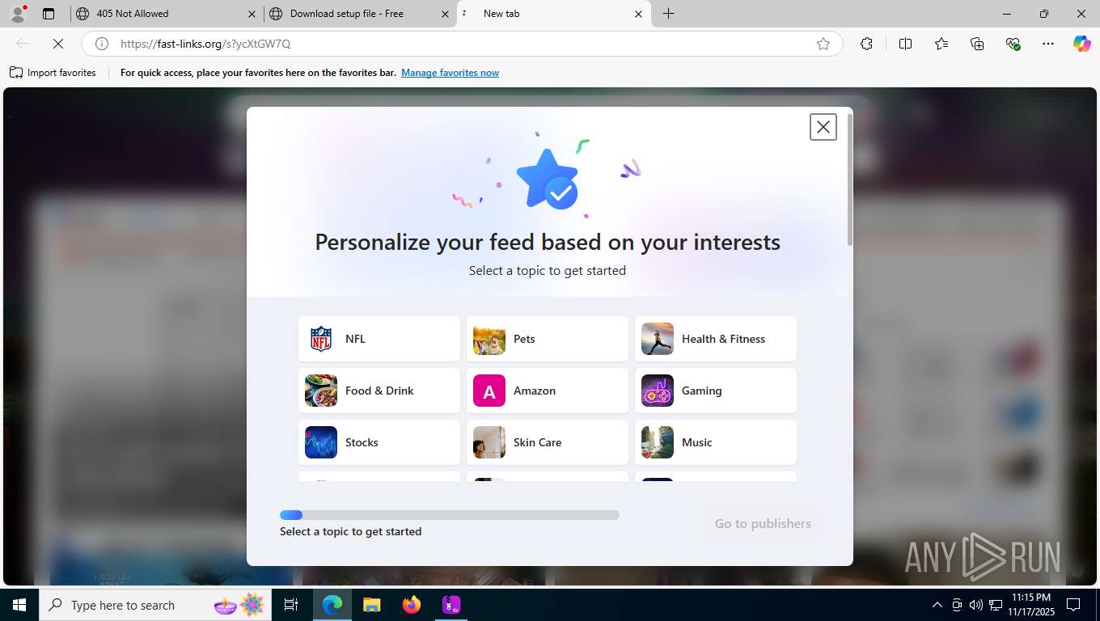
Task: Open Task View on taskbar
Action: coord(291,605)
